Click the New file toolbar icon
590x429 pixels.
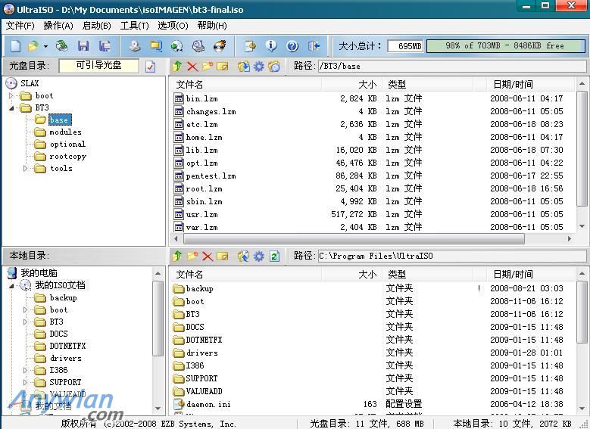coord(14,46)
